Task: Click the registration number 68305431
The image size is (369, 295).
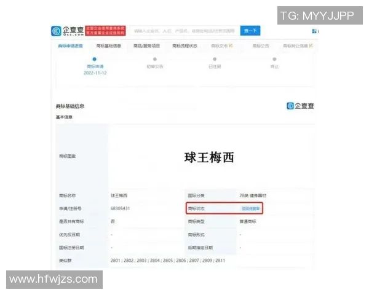Action: [121, 208]
